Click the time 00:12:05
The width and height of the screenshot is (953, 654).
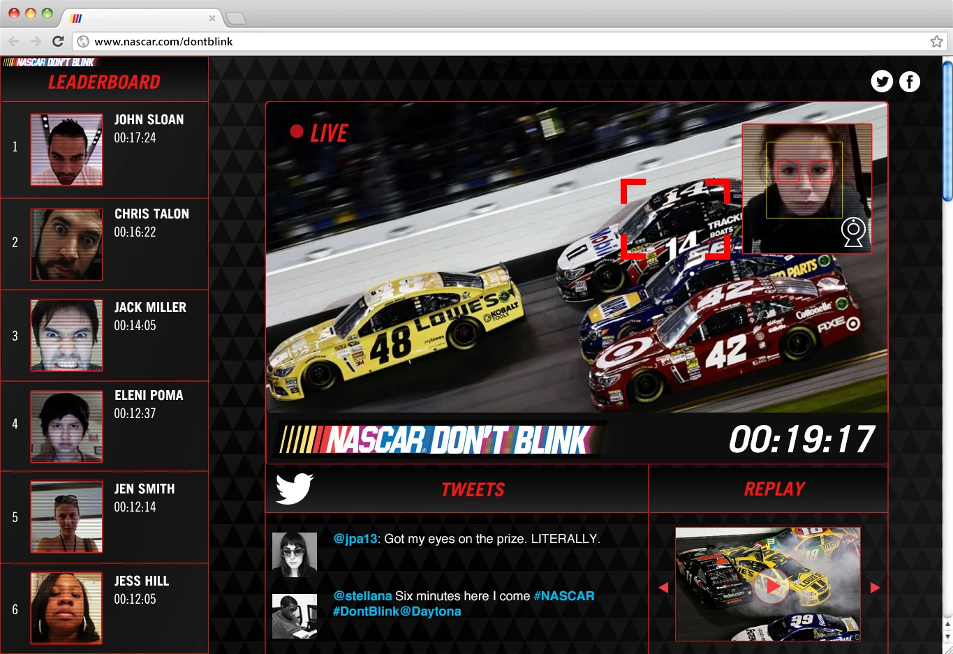(x=135, y=599)
